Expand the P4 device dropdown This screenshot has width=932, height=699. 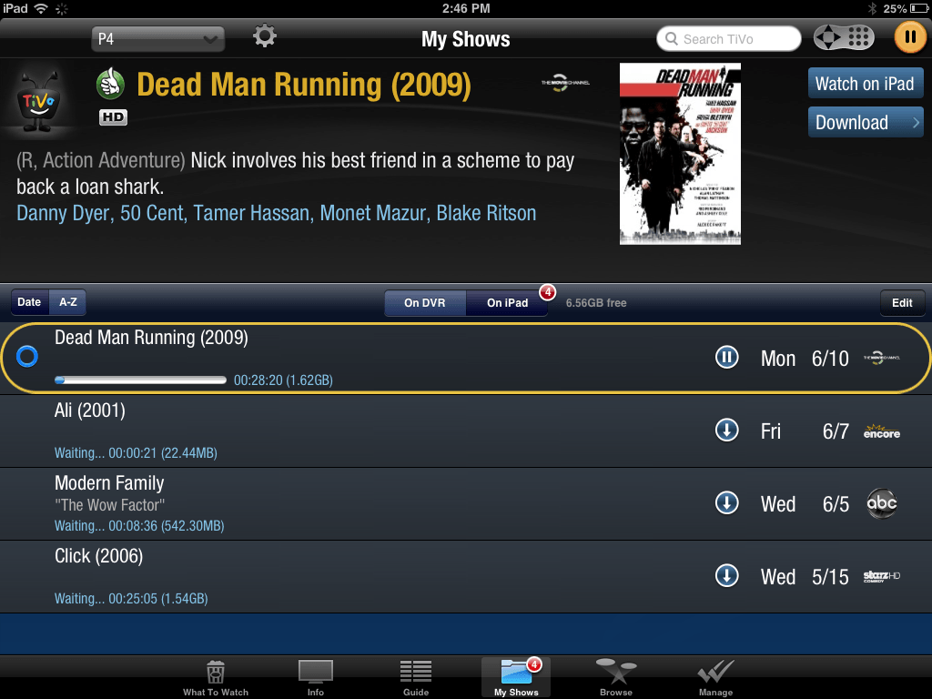pyautogui.click(x=157, y=39)
